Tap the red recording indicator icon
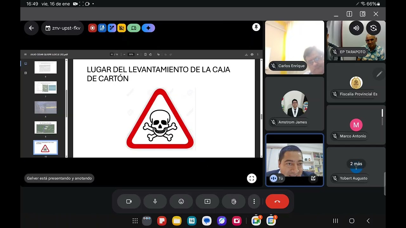The image size is (406, 228). (x=92, y=28)
